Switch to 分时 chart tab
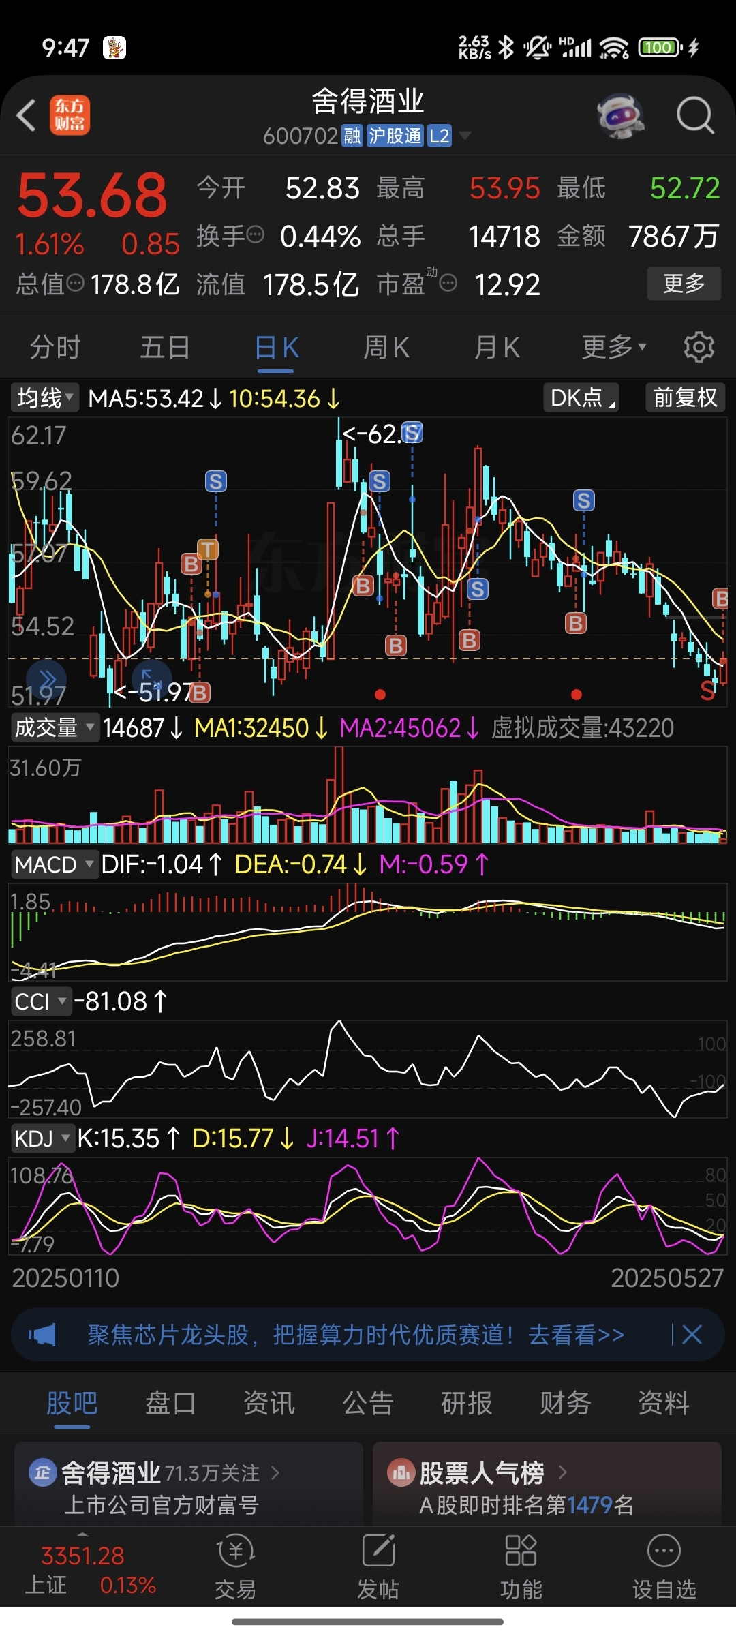Image resolution: width=736 pixels, height=1636 pixels. click(x=55, y=347)
